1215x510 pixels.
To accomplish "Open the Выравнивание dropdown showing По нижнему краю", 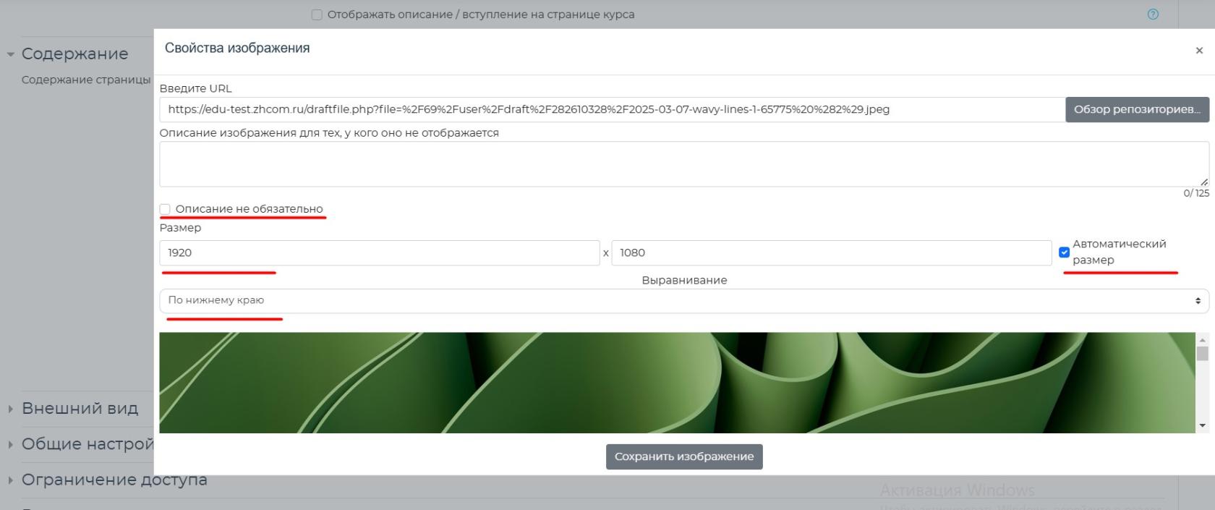I will click(683, 301).
